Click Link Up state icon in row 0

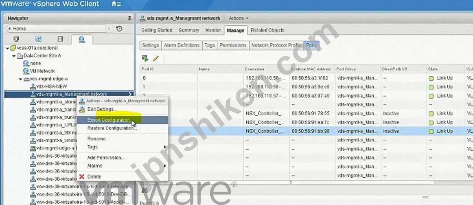pyautogui.click(x=431, y=78)
